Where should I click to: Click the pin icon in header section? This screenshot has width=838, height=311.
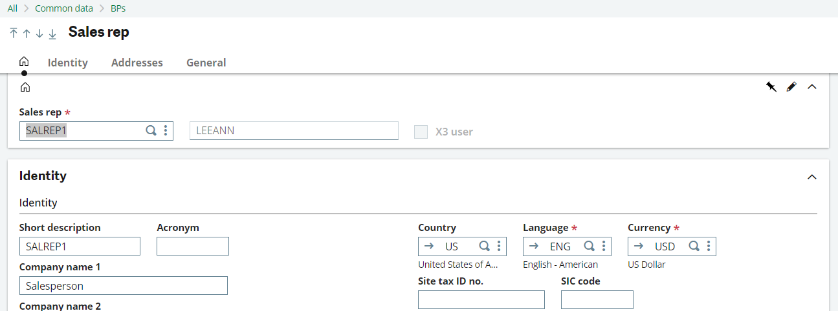coord(771,86)
